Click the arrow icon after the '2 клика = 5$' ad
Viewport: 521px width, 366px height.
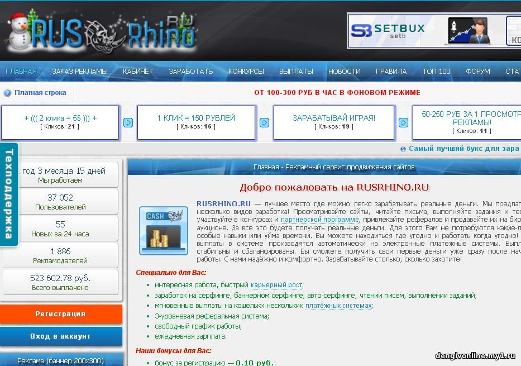coord(128,123)
